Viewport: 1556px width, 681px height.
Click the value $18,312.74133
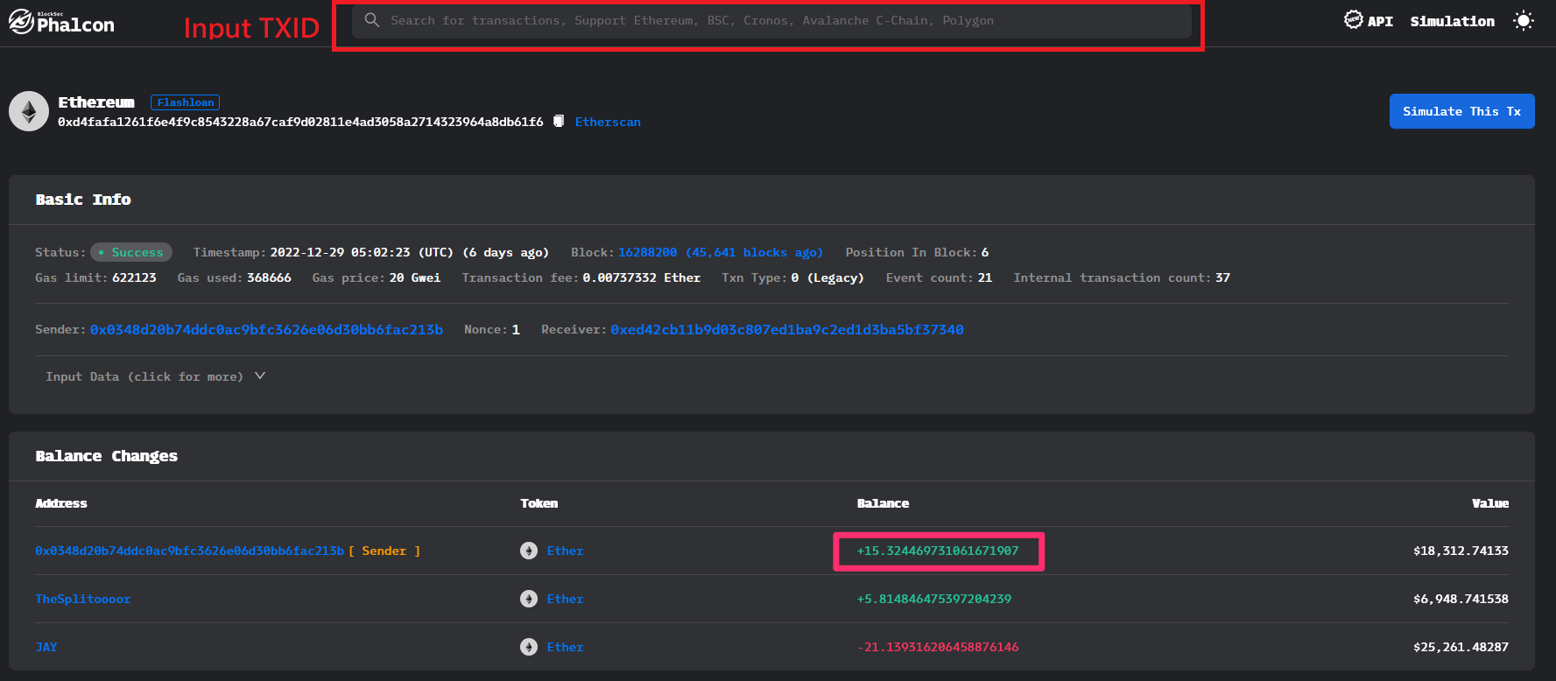pos(1461,551)
